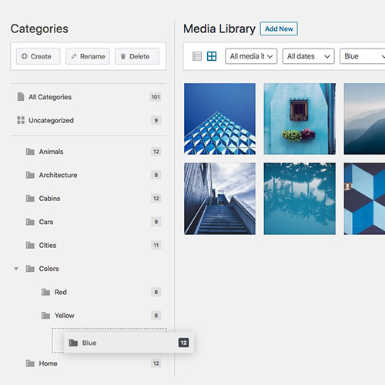Click Add New media button
This screenshot has width=385, height=385.
click(x=279, y=28)
